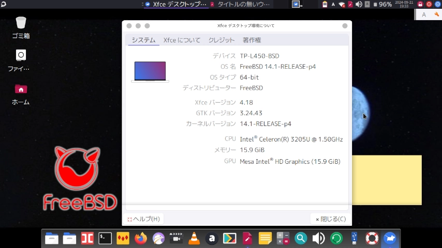Switch to the システム tab

143,40
